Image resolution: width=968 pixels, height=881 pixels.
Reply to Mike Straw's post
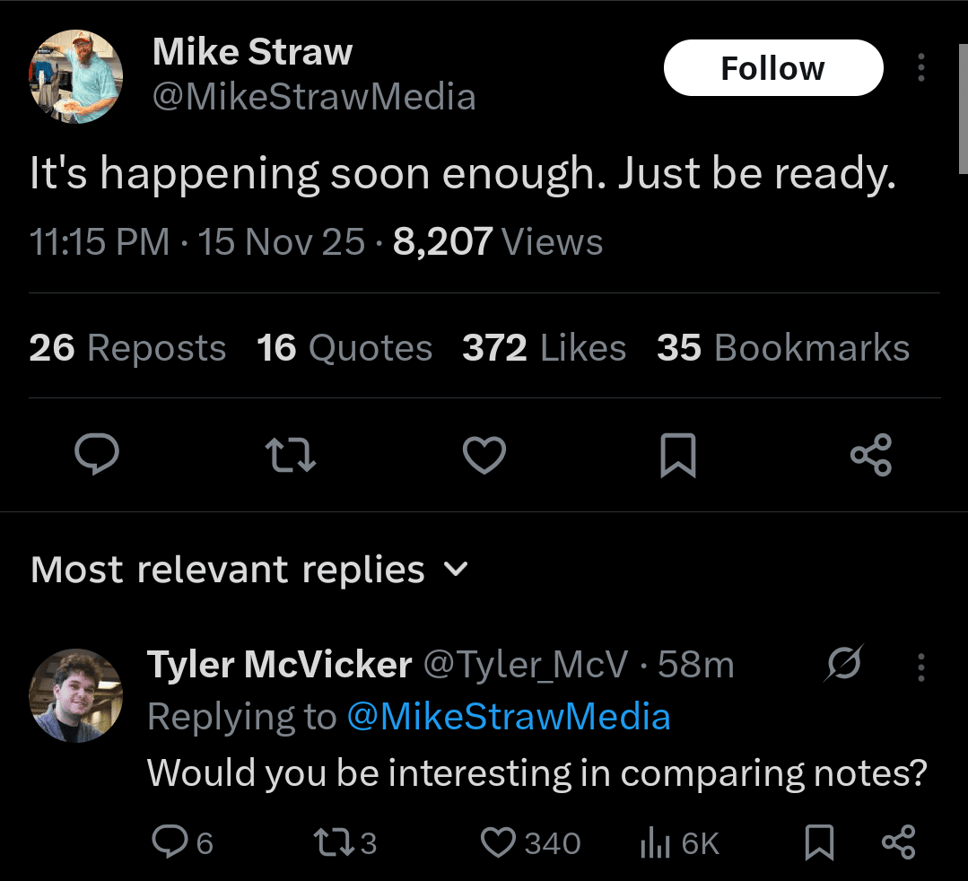96,455
